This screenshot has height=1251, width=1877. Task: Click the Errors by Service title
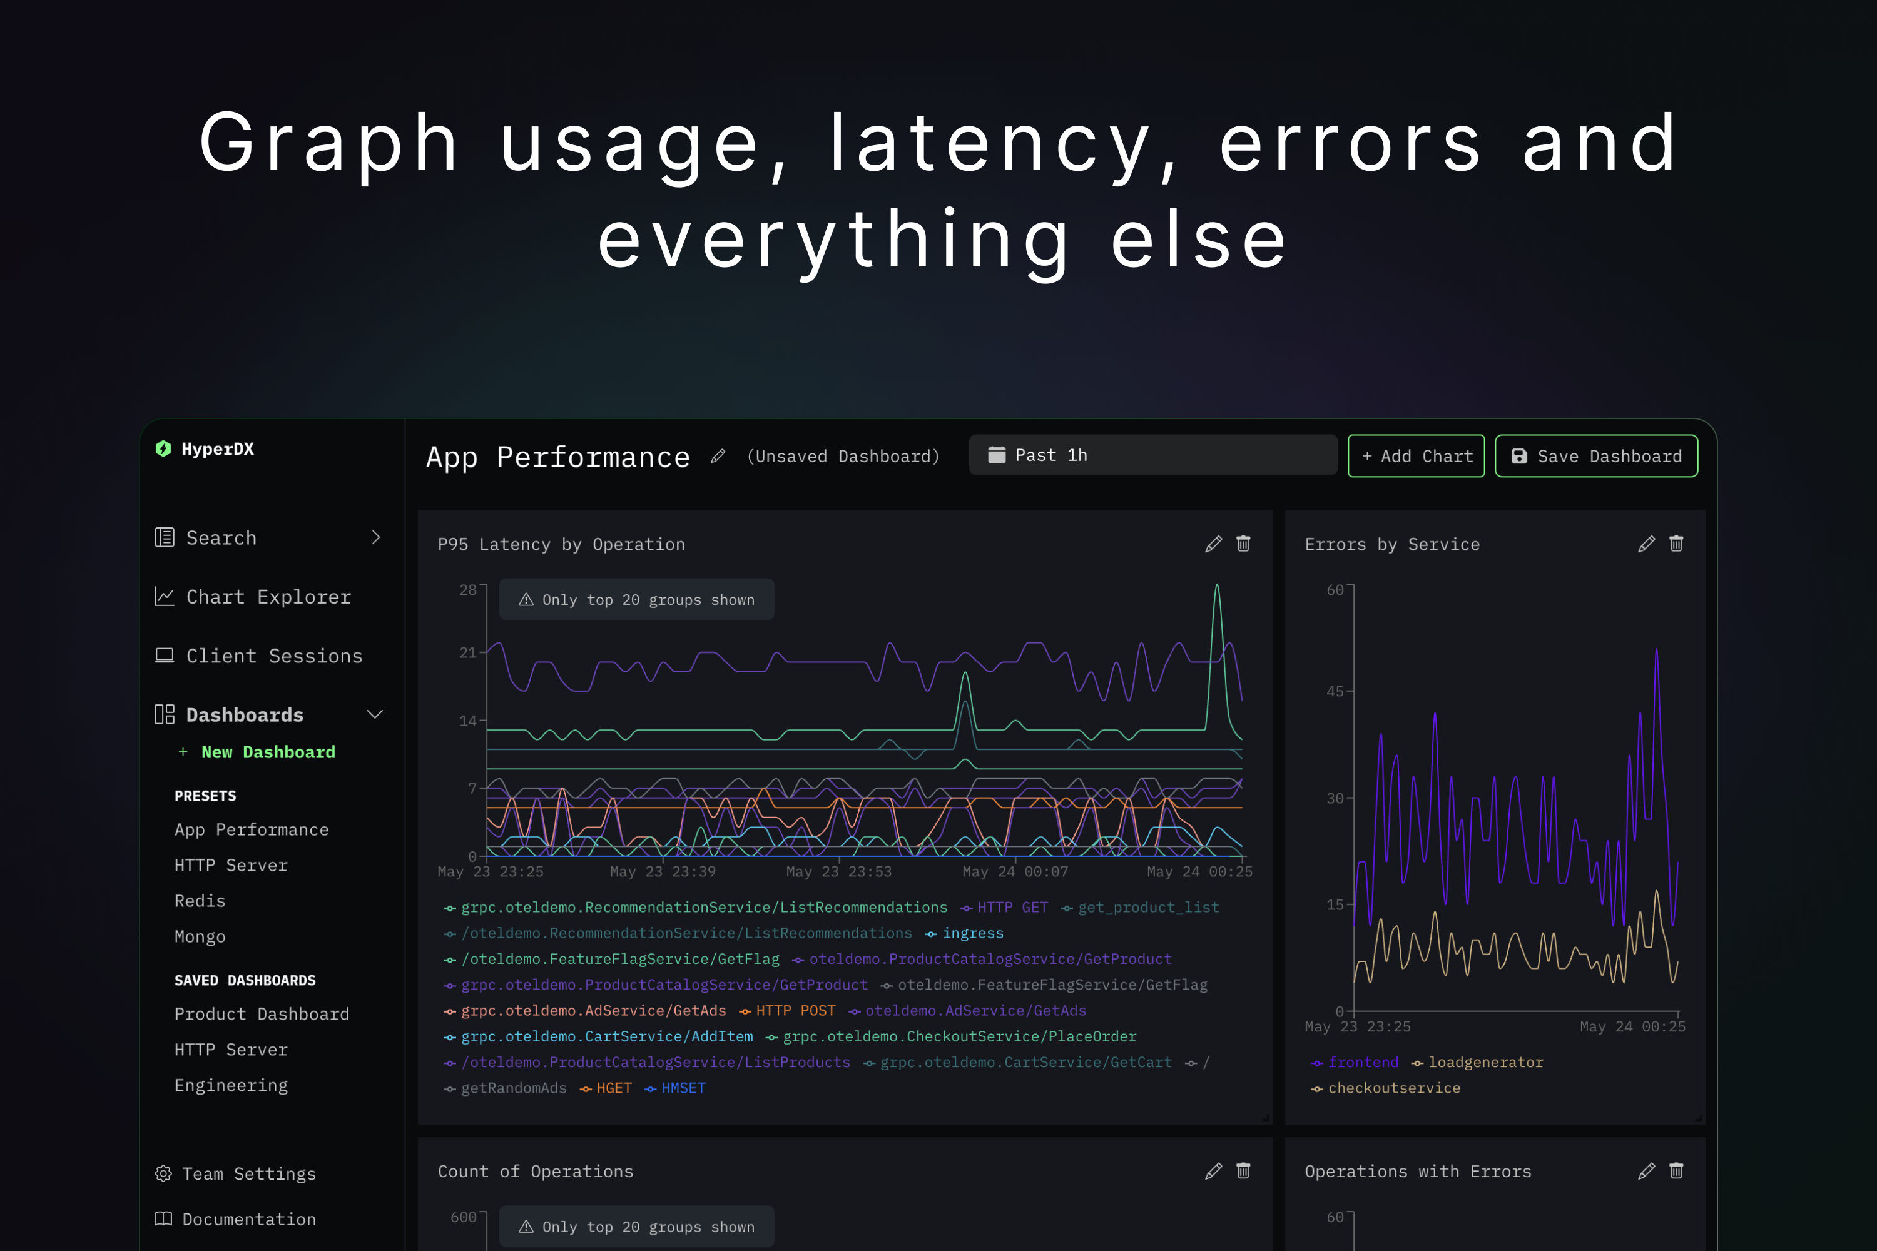pyautogui.click(x=1393, y=544)
